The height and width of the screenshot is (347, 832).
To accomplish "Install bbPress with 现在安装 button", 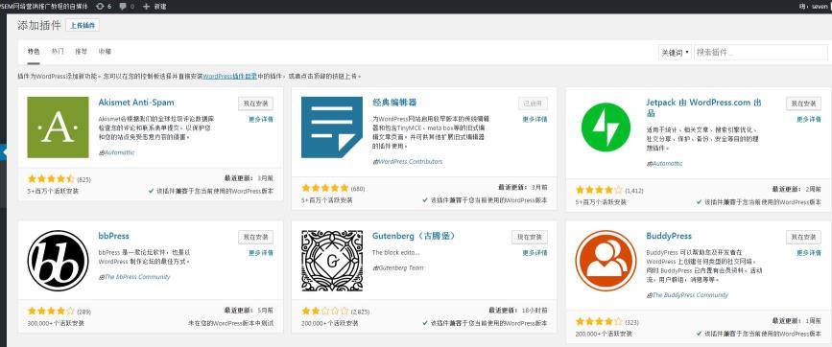I will pyautogui.click(x=256, y=237).
